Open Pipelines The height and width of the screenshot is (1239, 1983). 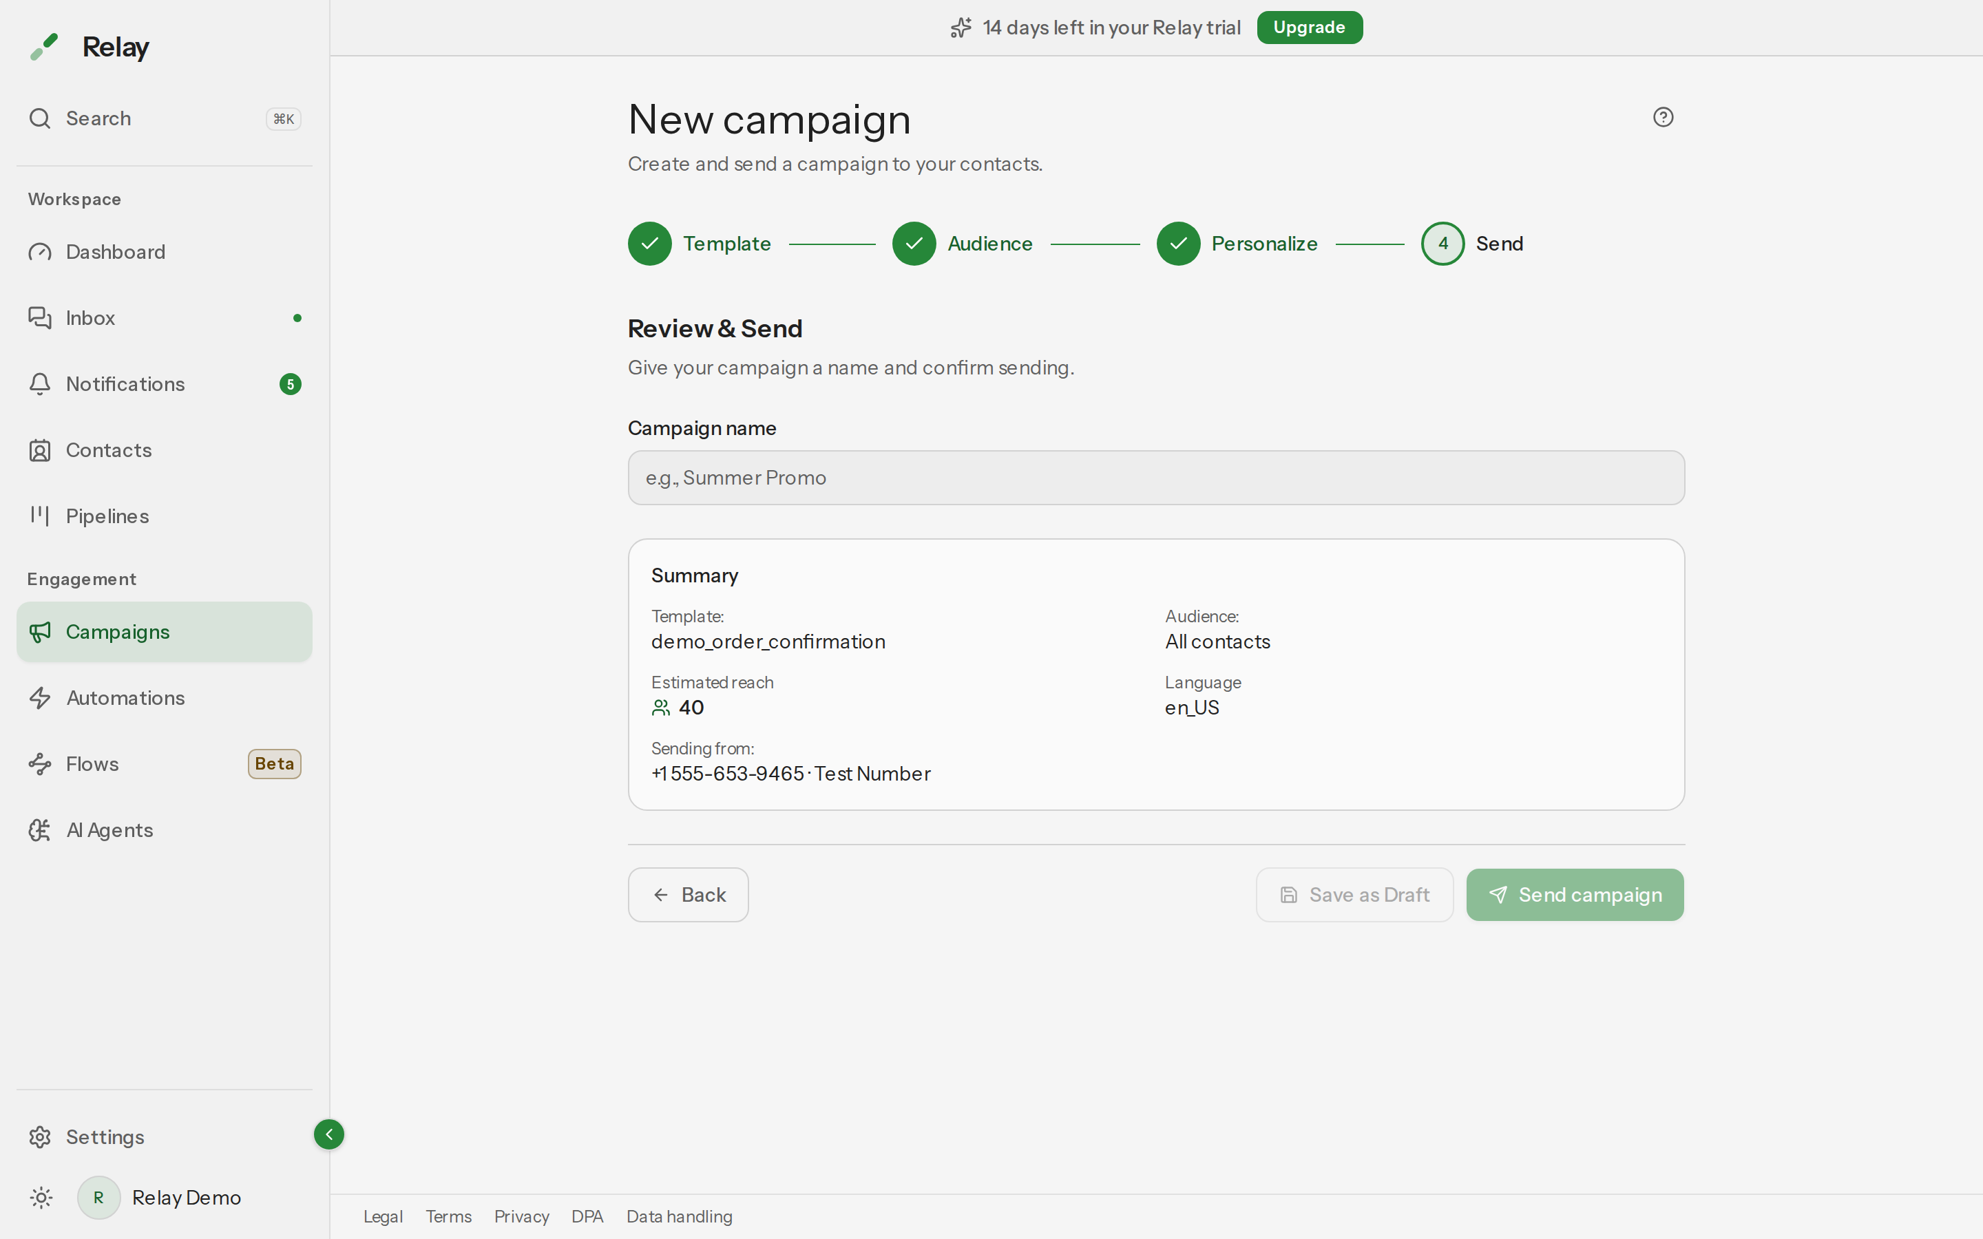pos(164,516)
